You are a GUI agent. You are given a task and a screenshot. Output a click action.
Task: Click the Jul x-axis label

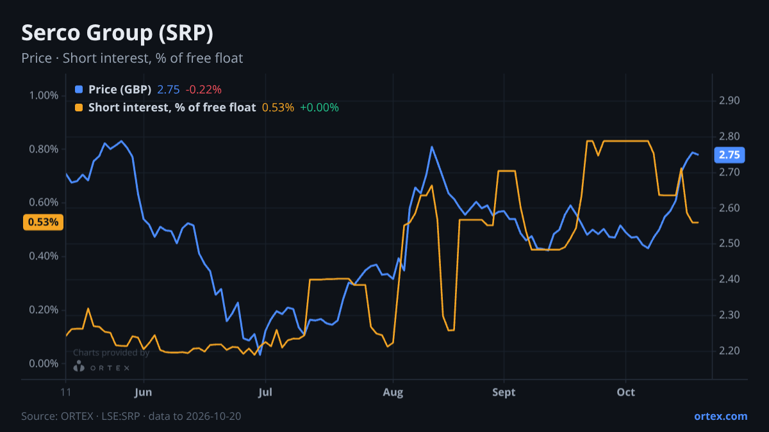265,392
